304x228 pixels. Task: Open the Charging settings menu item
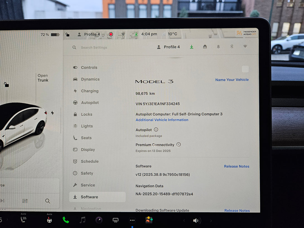pyautogui.click(x=90, y=91)
